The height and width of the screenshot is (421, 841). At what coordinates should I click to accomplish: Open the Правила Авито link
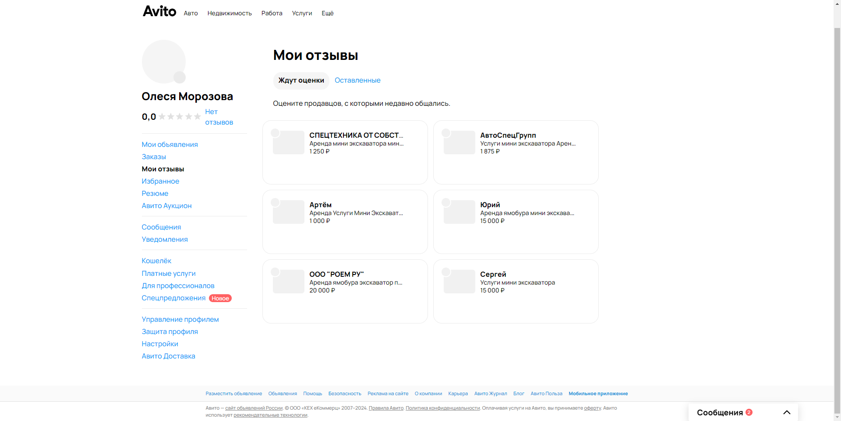pyautogui.click(x=386, y=408)
